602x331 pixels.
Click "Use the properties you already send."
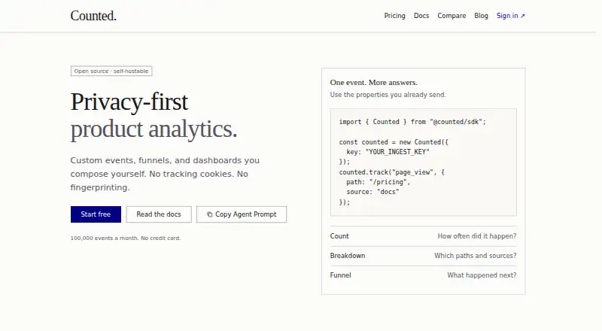click(388, 95)
